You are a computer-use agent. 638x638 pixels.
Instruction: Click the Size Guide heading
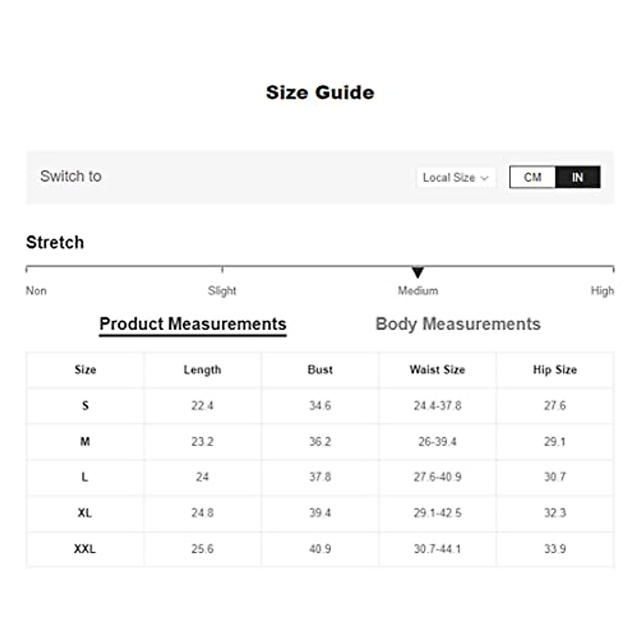tap(320, 93)
